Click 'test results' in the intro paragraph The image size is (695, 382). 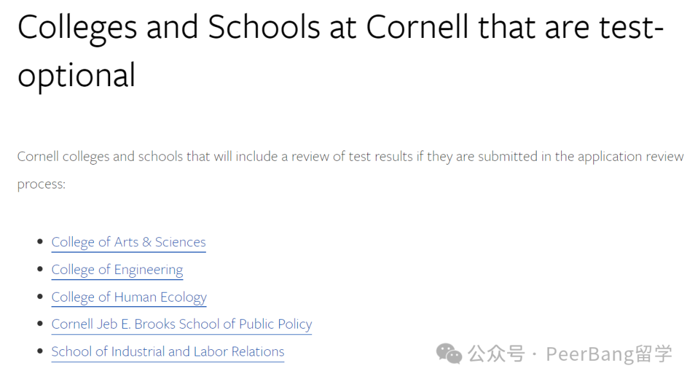pyautogui.click(x=381, y=156)
